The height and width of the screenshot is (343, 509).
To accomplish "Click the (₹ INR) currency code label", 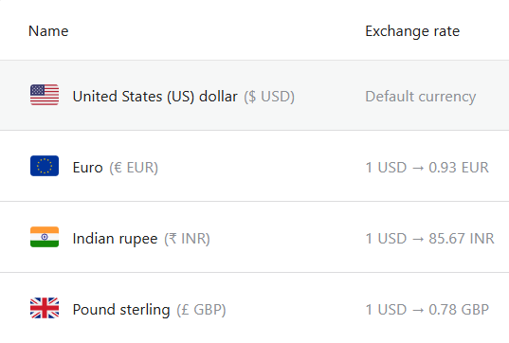I will tap(187, 239).
